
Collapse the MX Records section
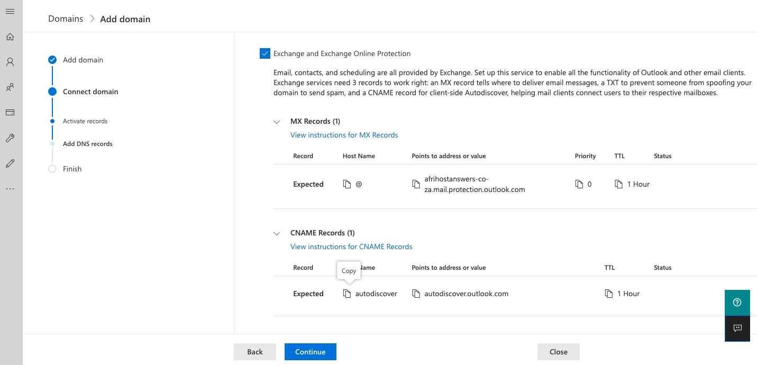click(277, 122)
